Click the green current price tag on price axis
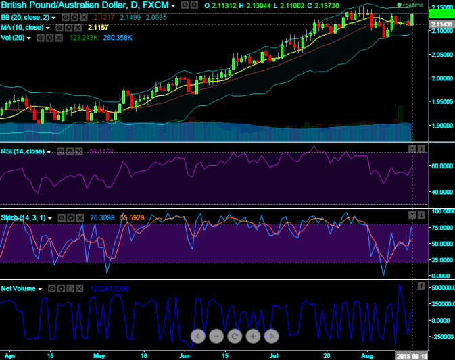The width and height of the screenshot is (455, 360). [x=441, y=14]
